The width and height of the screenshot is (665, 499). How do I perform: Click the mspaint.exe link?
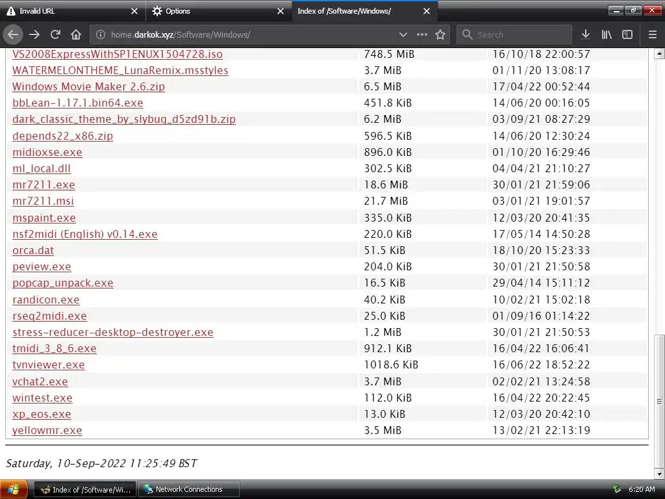point(44,218)
